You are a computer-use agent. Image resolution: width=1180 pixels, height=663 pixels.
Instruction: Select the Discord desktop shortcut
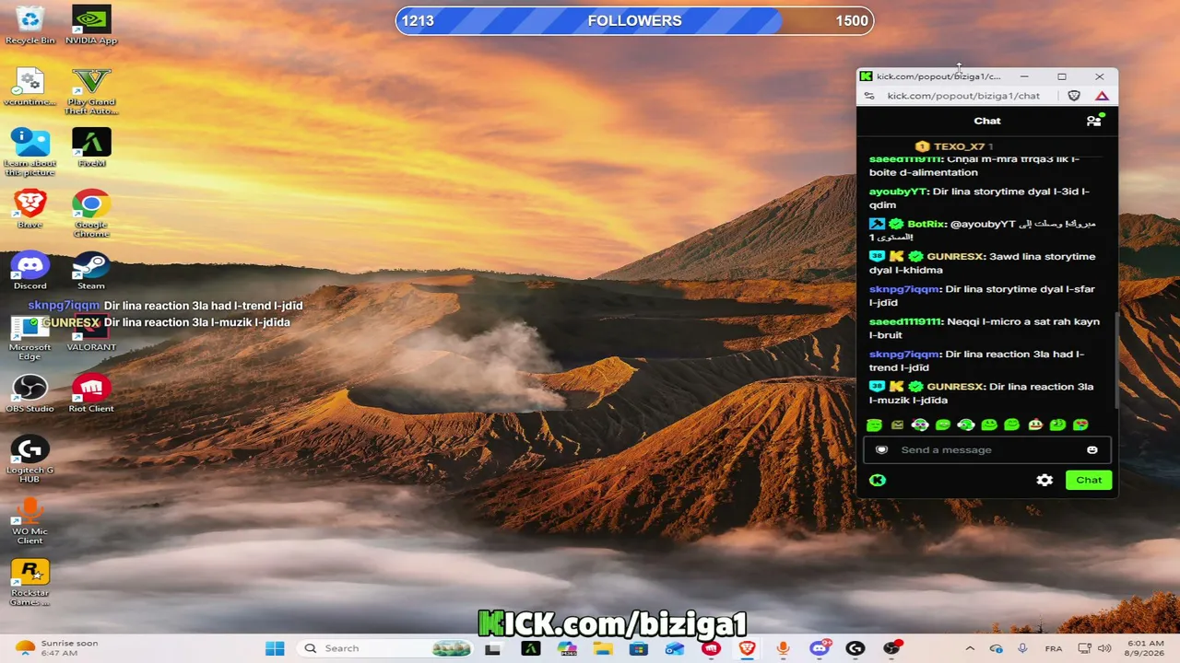point(29,271)
